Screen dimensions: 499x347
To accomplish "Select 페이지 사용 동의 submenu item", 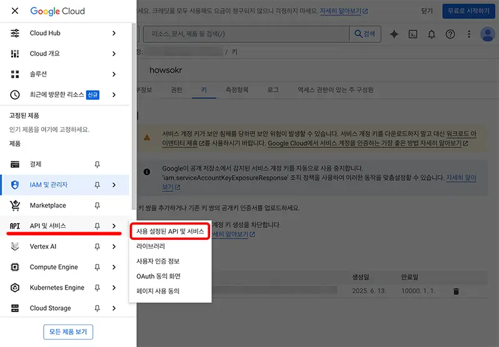I will pos(170,291).
